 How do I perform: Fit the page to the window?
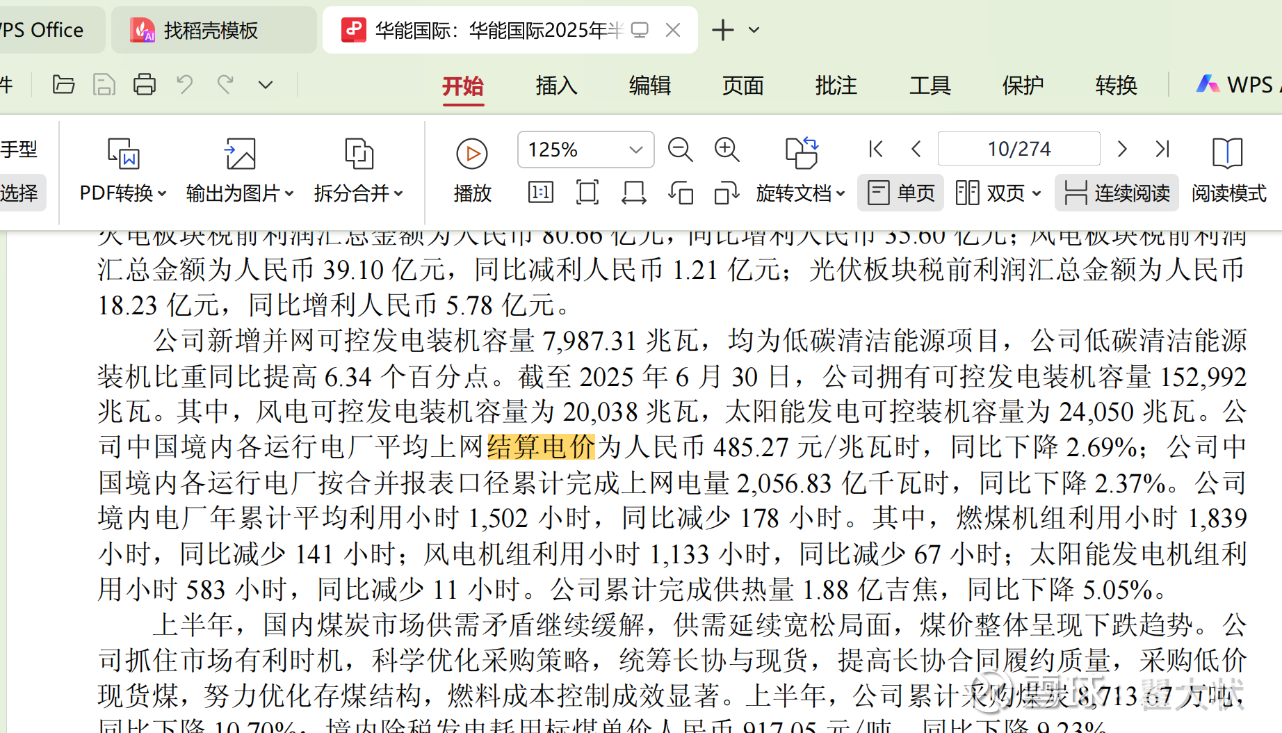click(x=587, y=193)
